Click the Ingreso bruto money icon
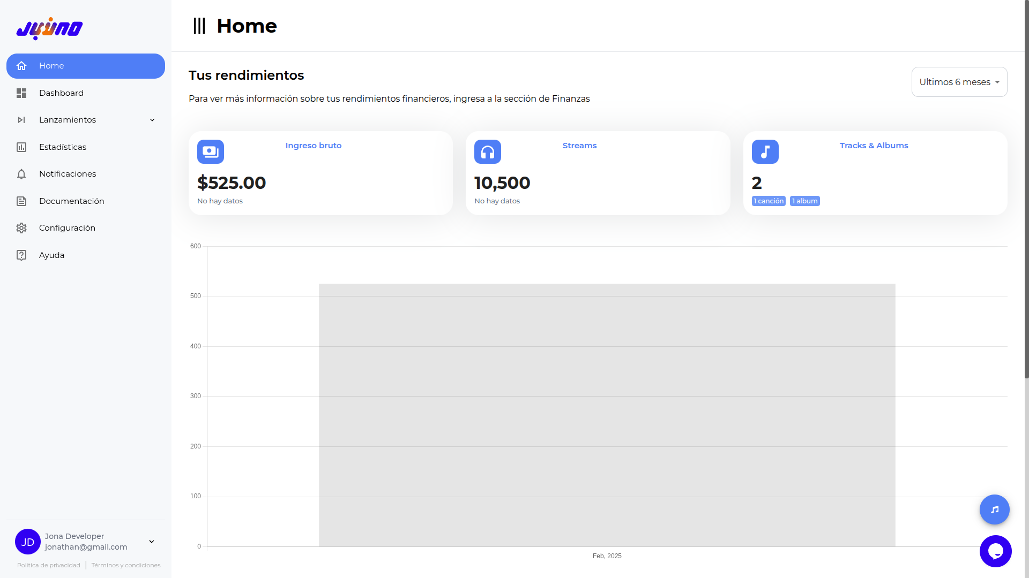Viewport: 1029px width, 578px height. click(211, 152)
